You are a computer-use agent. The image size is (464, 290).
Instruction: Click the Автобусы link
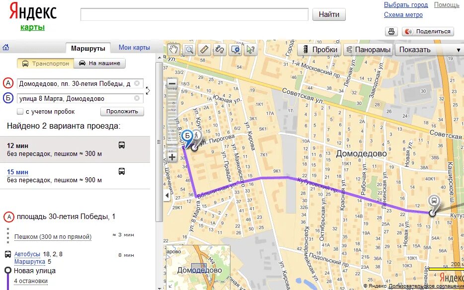27,254
